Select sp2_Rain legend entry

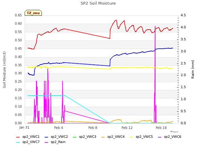55,142
